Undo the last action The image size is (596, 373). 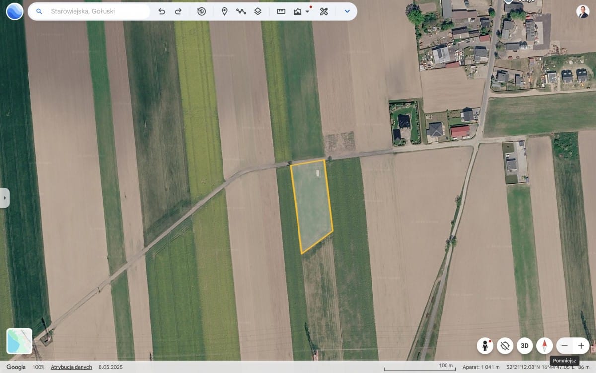162,11
